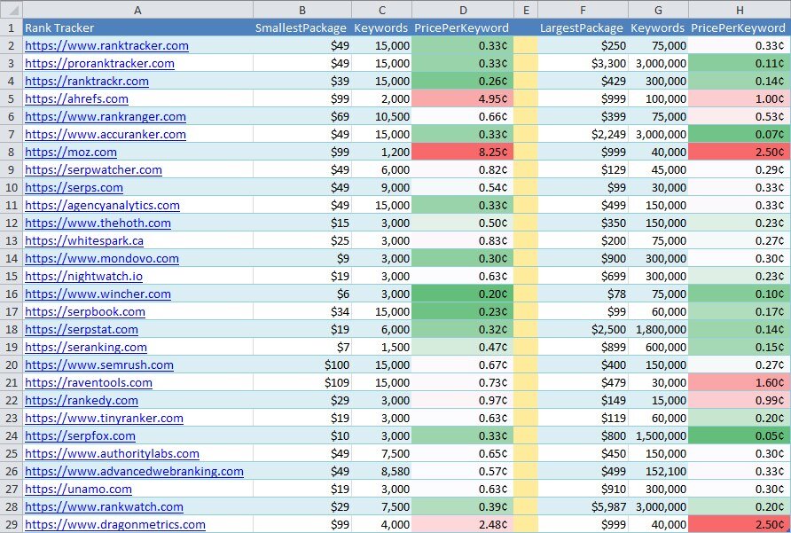The image size is (791, 533).
Task: Select column D header
Action: pyautogui.click(x=463, y=10)
